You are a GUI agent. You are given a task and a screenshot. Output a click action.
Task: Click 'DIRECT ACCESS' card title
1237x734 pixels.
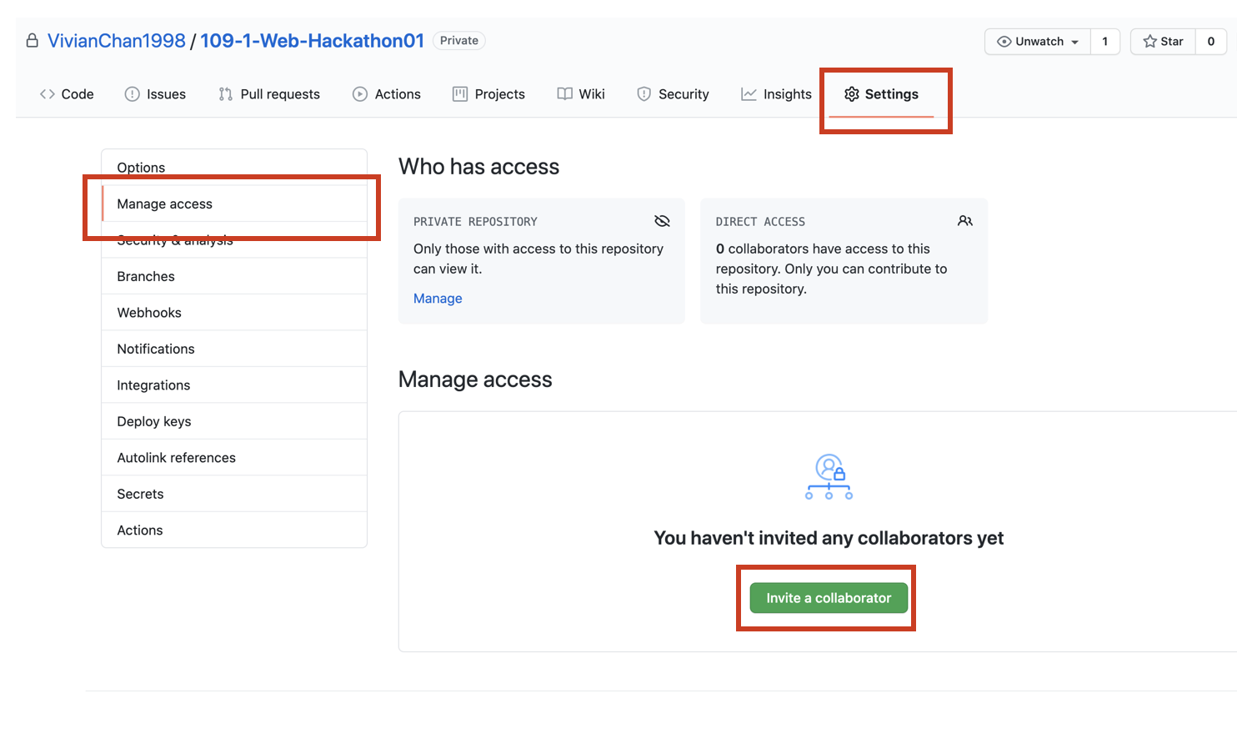click(760, 222)
